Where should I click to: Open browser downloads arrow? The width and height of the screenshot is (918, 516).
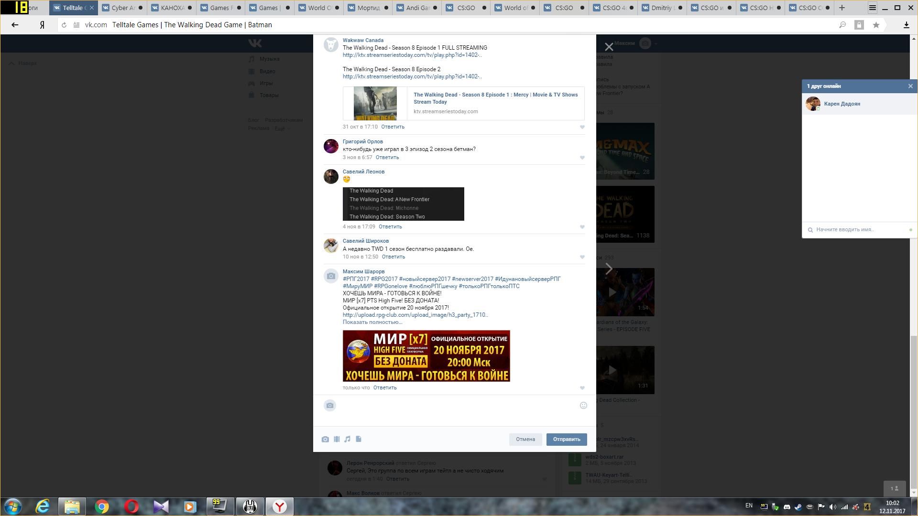(906, 25)
